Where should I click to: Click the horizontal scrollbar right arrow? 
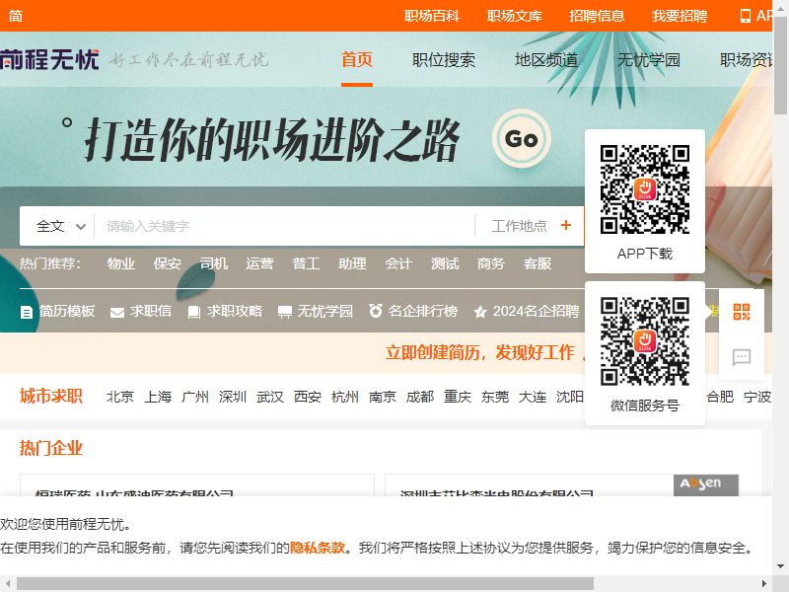pos(764,584)
